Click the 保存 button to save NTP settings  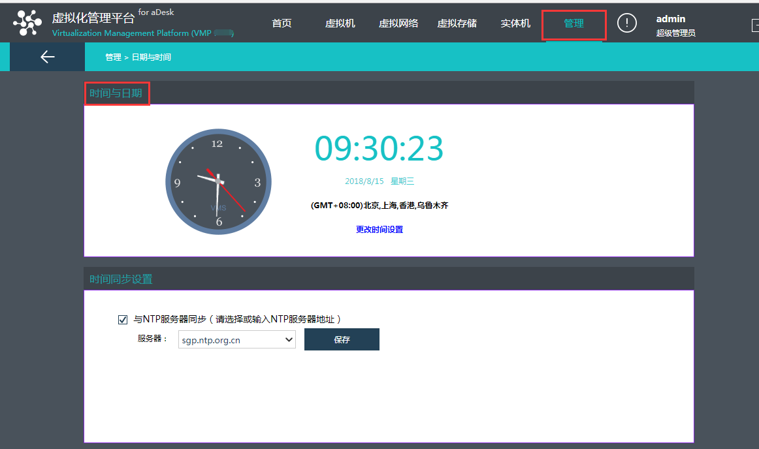coord(342,339)
